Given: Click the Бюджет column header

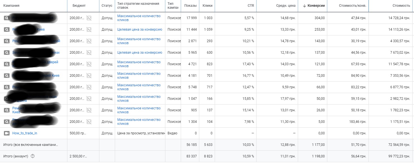Looking at the screenshot, I should point(79,6).
